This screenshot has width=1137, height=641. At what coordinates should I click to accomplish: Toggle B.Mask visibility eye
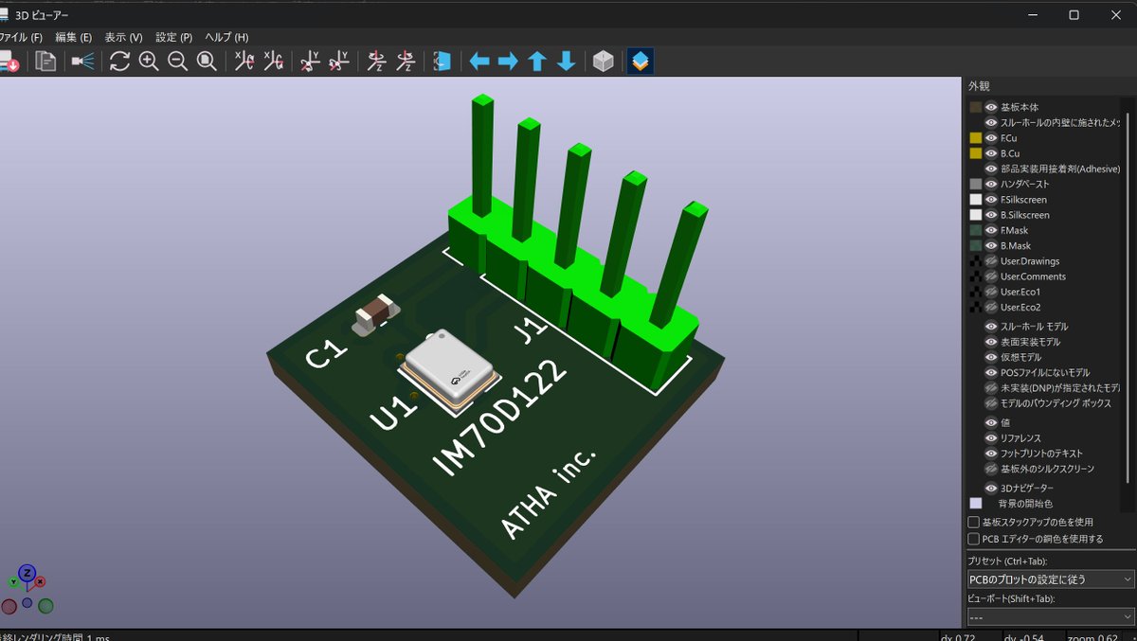click(991, 245)
